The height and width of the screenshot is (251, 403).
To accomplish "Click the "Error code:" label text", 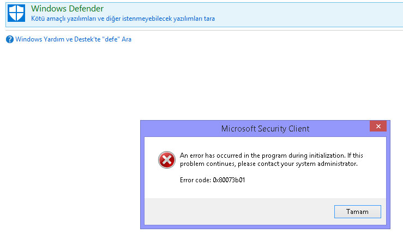I will [x=195, y=180].
